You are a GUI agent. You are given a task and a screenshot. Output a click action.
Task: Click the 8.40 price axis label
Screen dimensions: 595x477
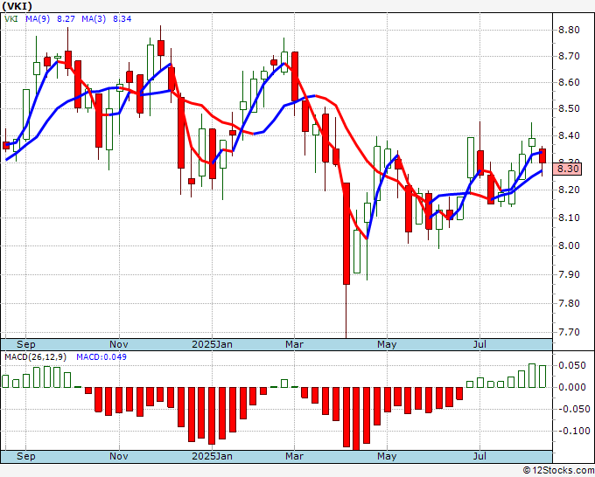[570, 135]
